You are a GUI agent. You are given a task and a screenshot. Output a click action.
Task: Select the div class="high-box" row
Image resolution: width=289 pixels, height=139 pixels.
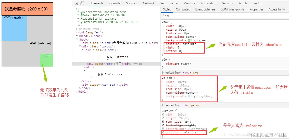(x=105, y=85)
